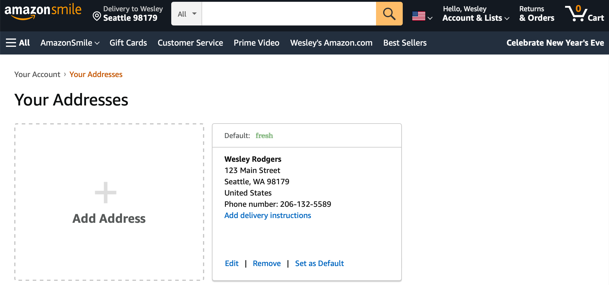
Task: Select Prime Video in the navigation
Action: pyautogui.click(x=256, y=43)
